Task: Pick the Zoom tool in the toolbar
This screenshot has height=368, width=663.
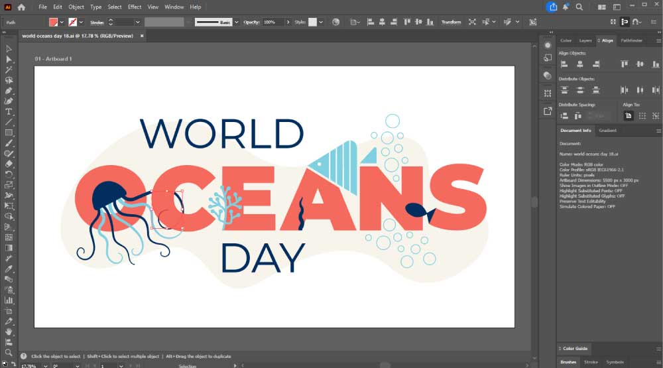Action: coord(9,353)
